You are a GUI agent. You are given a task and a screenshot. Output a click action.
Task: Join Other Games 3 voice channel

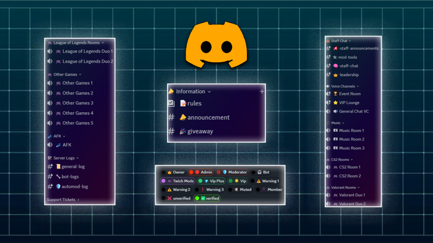[x=70, y=103]
